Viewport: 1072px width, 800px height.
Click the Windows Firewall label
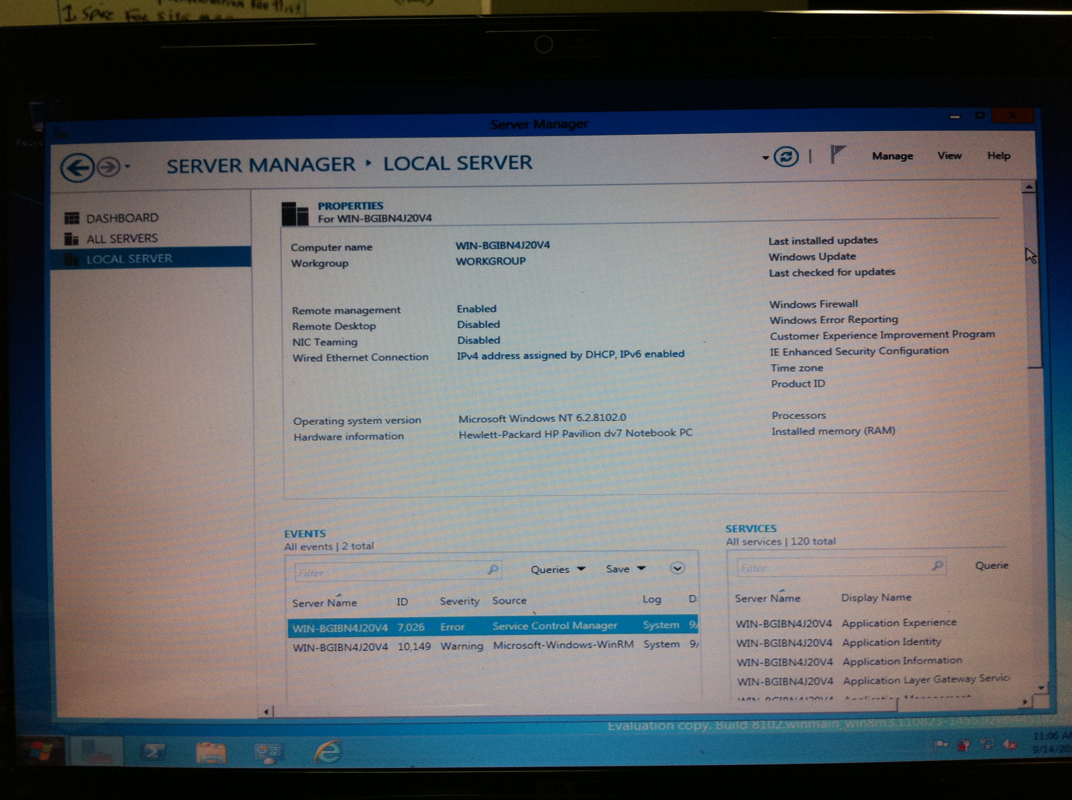[813, 304]
